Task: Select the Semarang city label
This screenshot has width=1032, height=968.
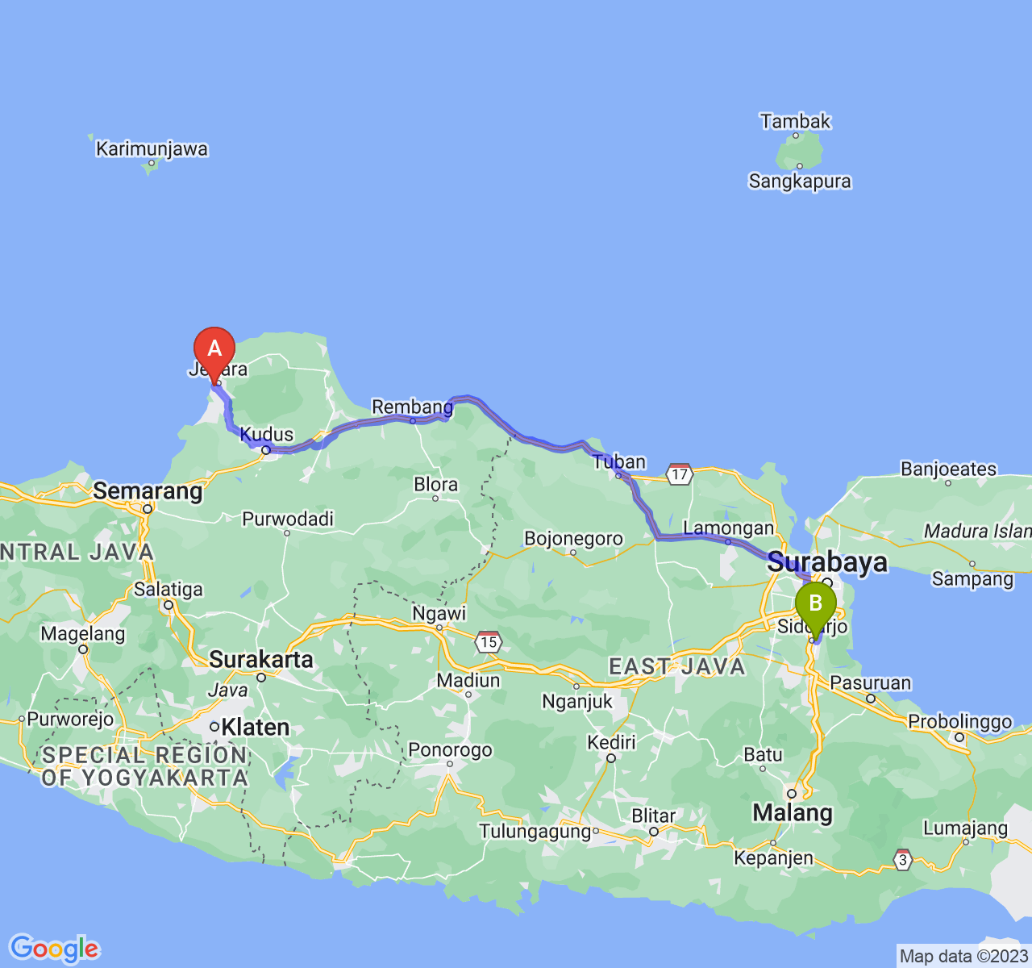Action: [x=148, y=490]
